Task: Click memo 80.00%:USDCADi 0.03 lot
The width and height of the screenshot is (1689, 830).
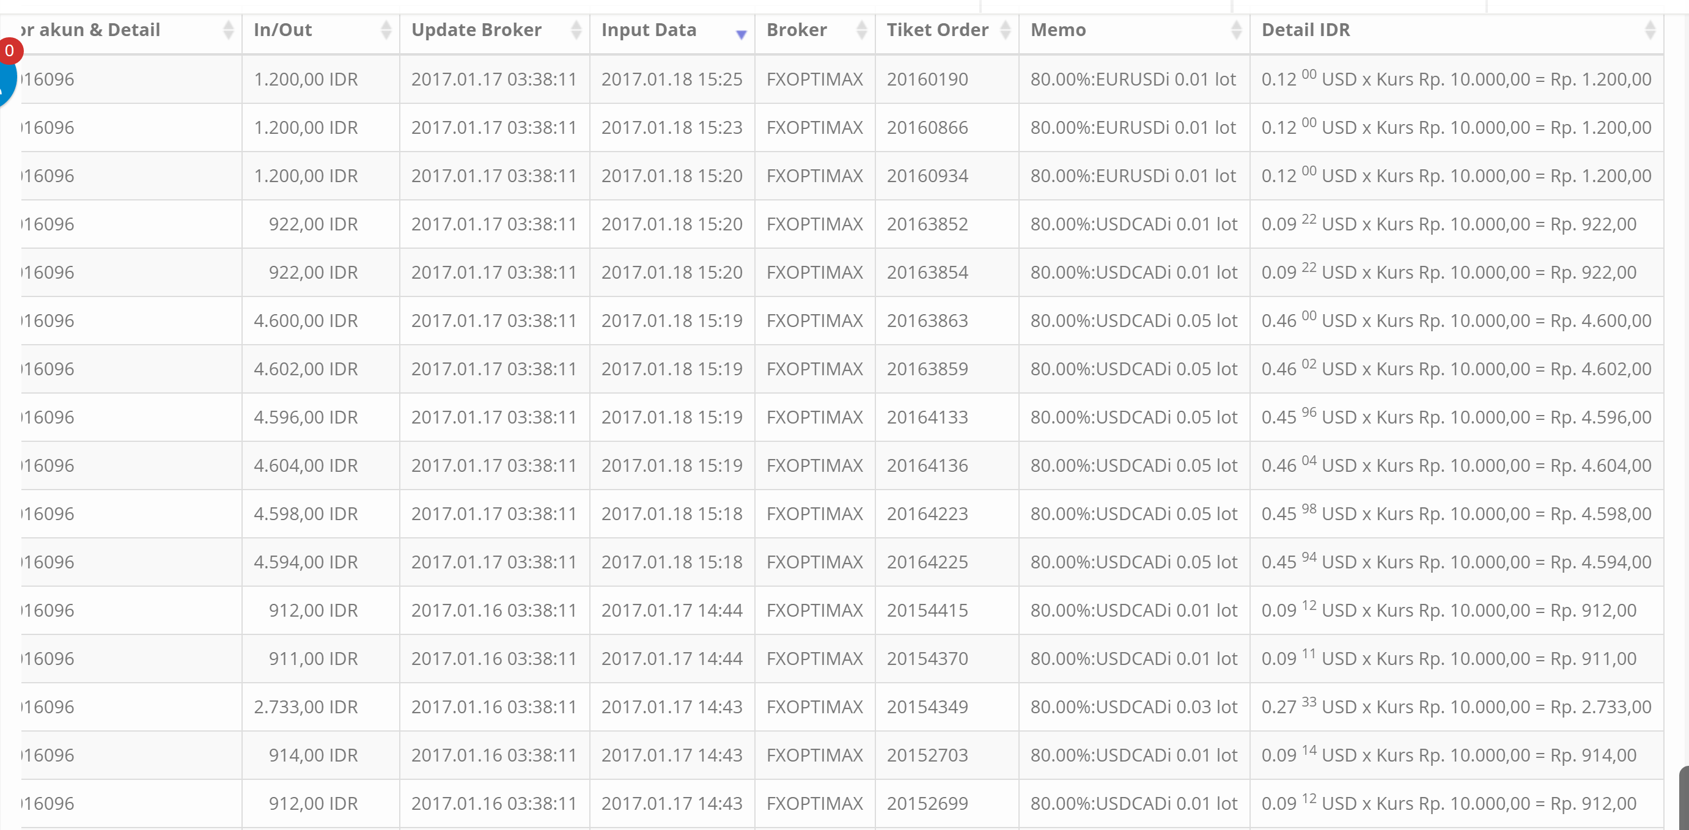Action: point(1135,707)
